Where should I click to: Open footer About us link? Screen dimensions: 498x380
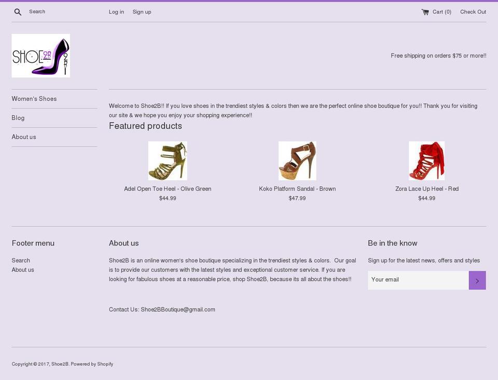pyautogui.click(x=23, y=269)
